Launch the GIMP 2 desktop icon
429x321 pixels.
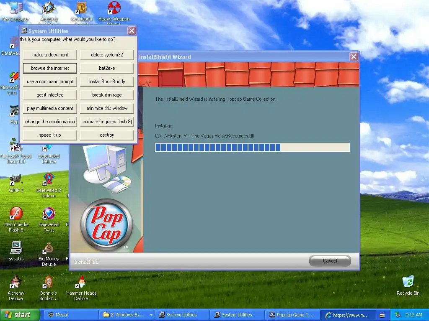point(16,183)
